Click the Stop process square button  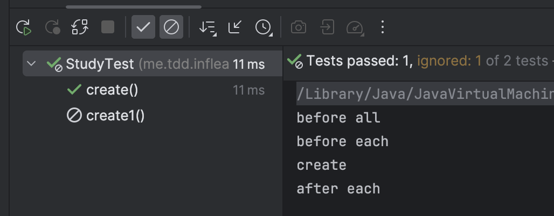108,27
